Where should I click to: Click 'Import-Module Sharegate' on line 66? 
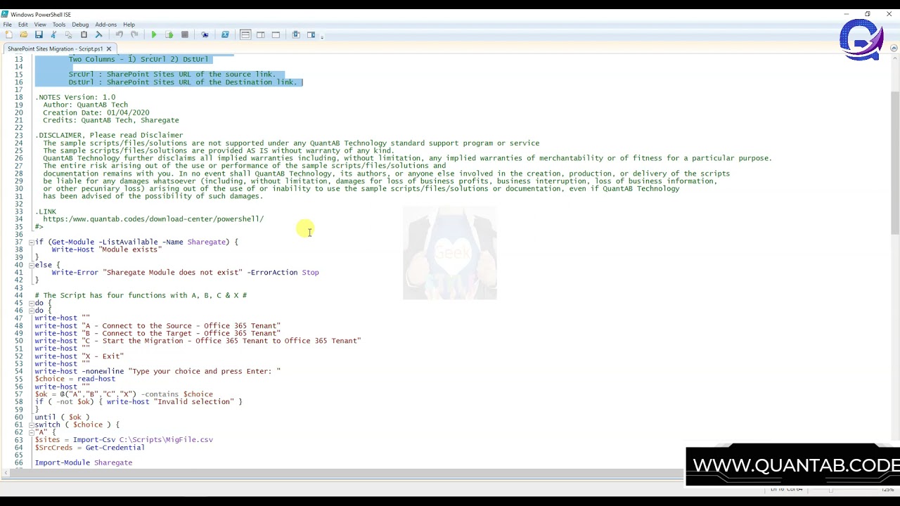click(x=83, y=463)
